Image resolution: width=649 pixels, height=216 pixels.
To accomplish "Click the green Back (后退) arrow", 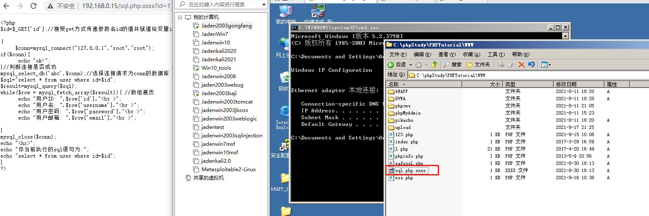I will click(391, 65).
